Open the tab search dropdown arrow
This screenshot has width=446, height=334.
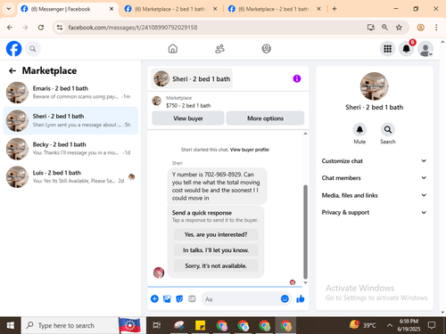point(9,9)
